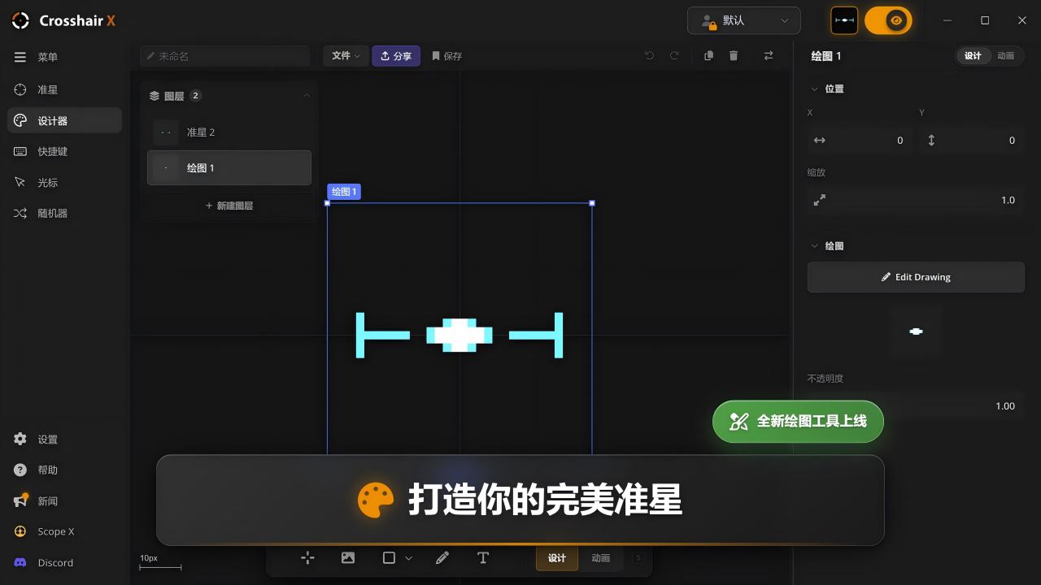Image resolution: width=1041 pixels, height=585 pixels.
Task: Select the text tool
Action: (483, 557)
